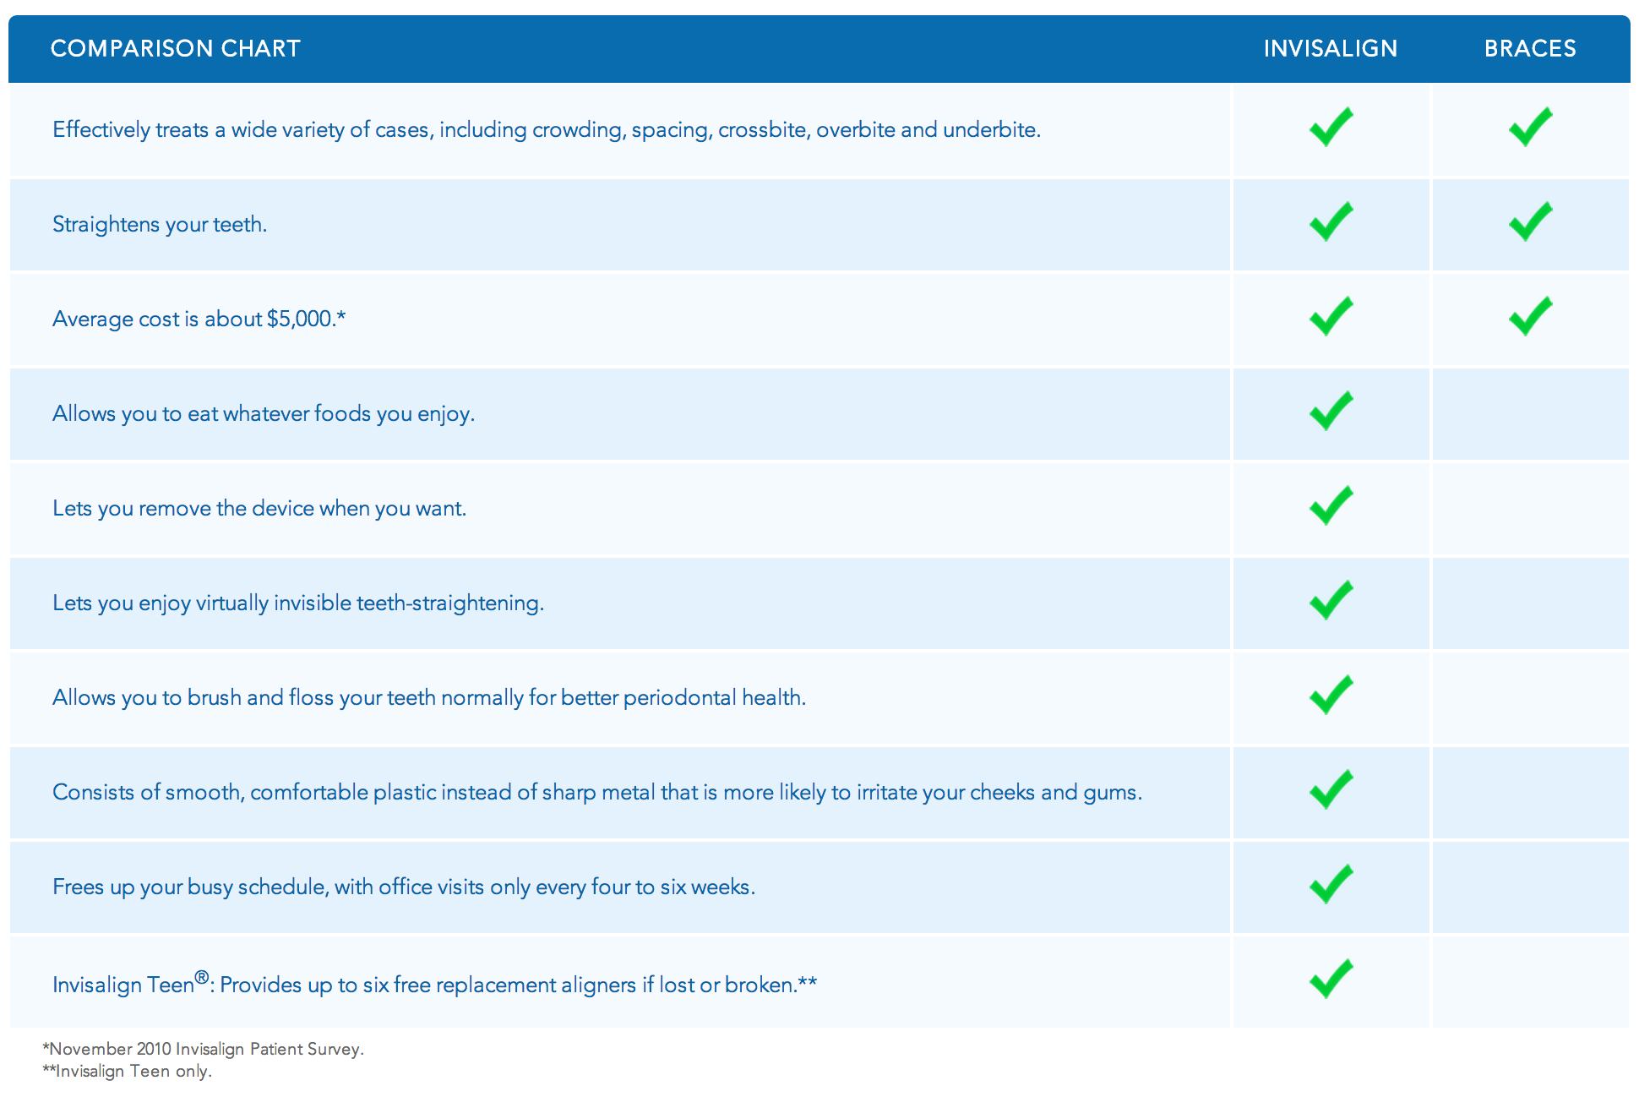Click Invisalign checkmark for replacement aligners row
Image resolution: width=1639 pixels, height=1097 pixels.
tap(1331, 980)
